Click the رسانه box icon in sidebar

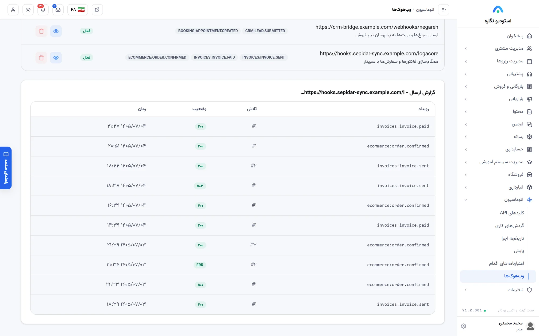tap(529, 137)
